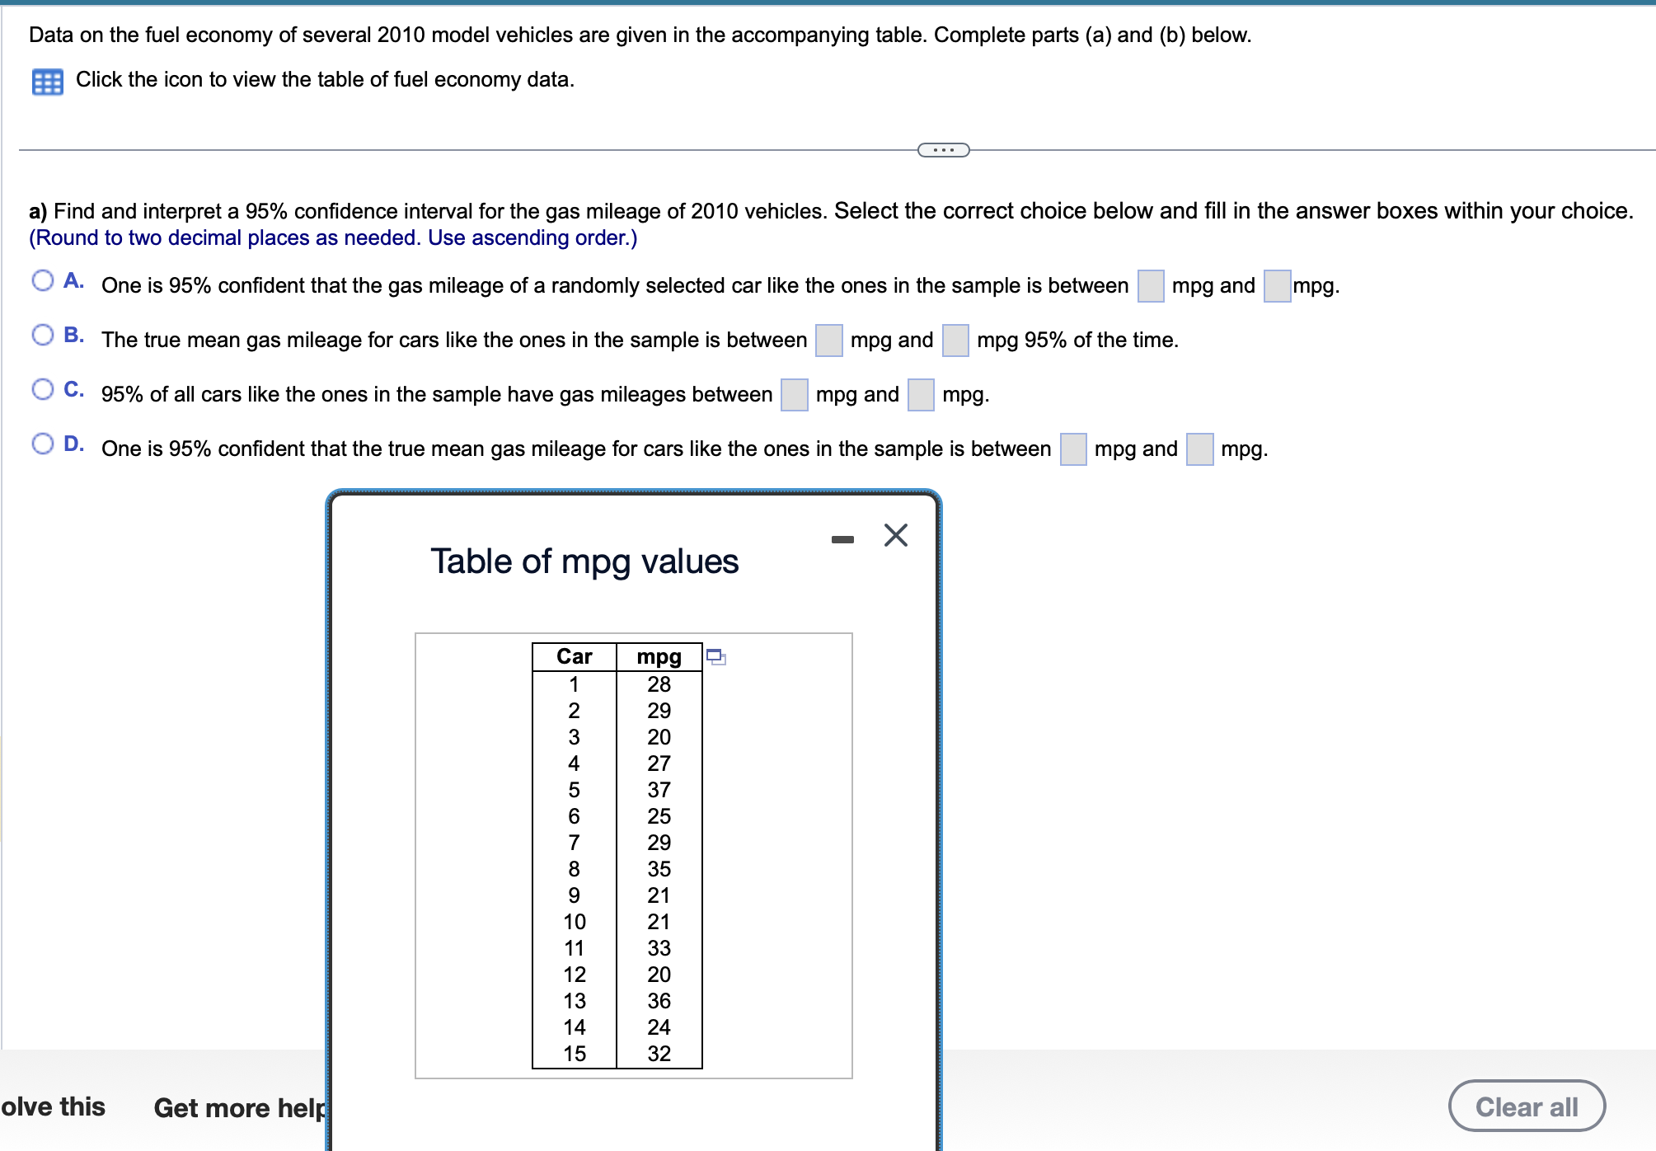Click the first mpg answer box in choice C
The height and width of the screenshot is (1151, 1656).
tap(793, 395)
